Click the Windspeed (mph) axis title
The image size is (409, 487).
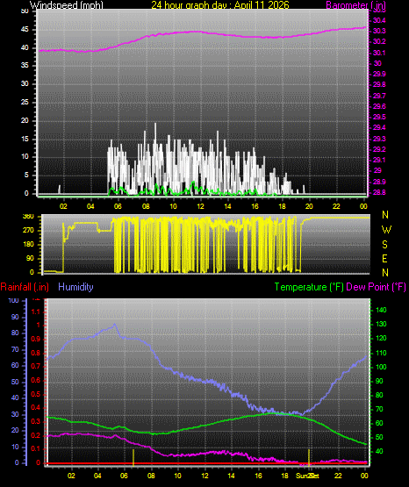(x=67, y=4)
